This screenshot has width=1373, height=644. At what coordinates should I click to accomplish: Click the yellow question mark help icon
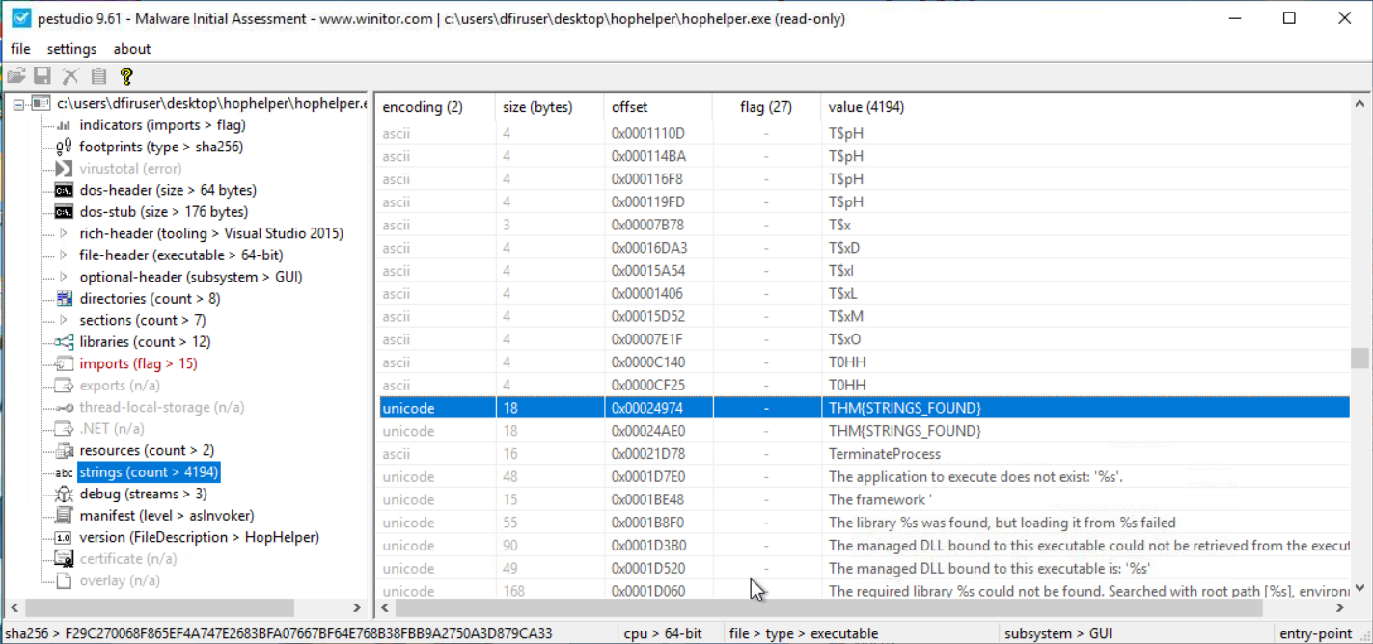126,76
